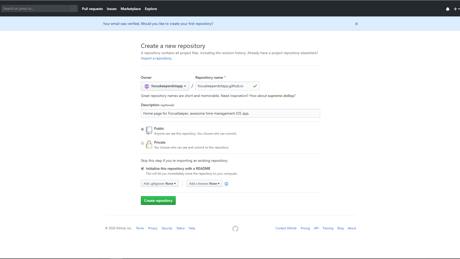This screenshot has height=259, width=460.
Task: Open the Pricing footer link
Action: [x=305, y=228]
